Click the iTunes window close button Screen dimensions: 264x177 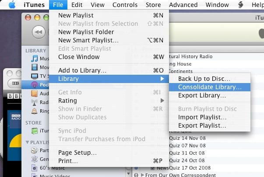pos(28,17)
